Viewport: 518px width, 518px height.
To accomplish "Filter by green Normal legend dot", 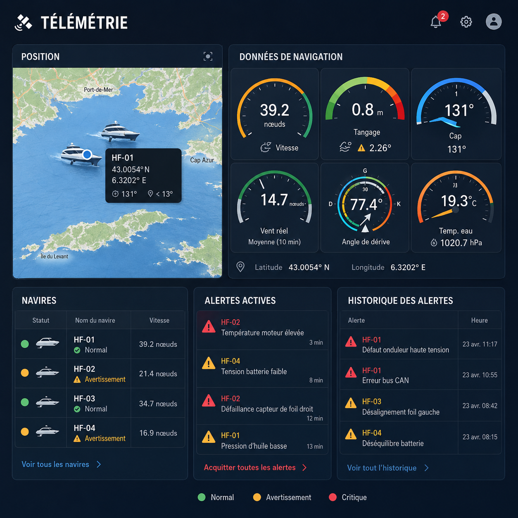I will tap(202, 497).
